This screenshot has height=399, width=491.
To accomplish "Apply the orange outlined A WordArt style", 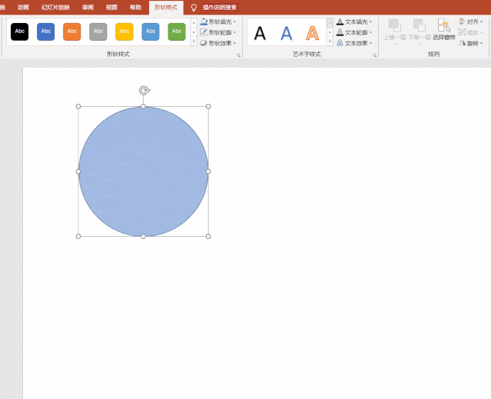I will (x=312, y=33).
